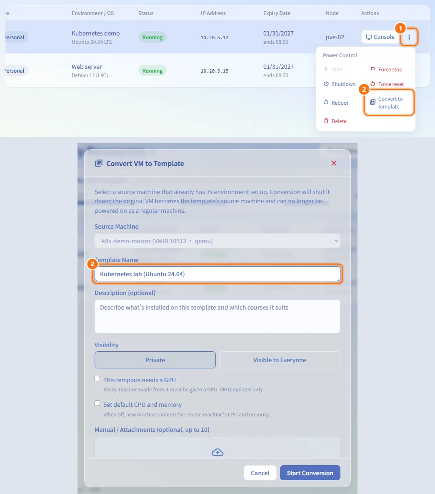This screenshot has height=494, width=435.
Task: Click the attachments upload drop zone
Action: (217, 447)
